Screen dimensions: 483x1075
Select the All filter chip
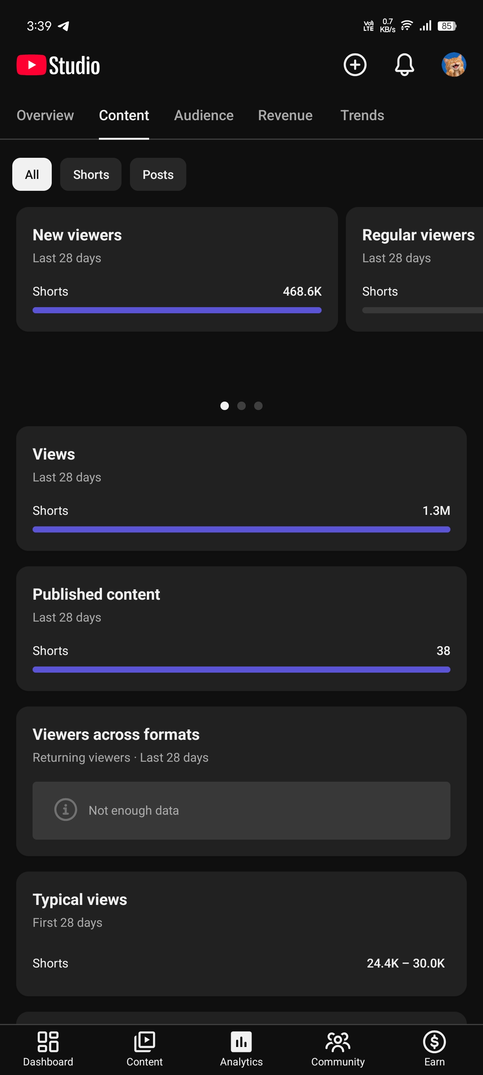pos(32,174)
